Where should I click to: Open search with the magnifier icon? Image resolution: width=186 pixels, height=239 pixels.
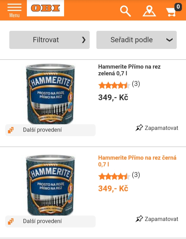tap(126, 11)
